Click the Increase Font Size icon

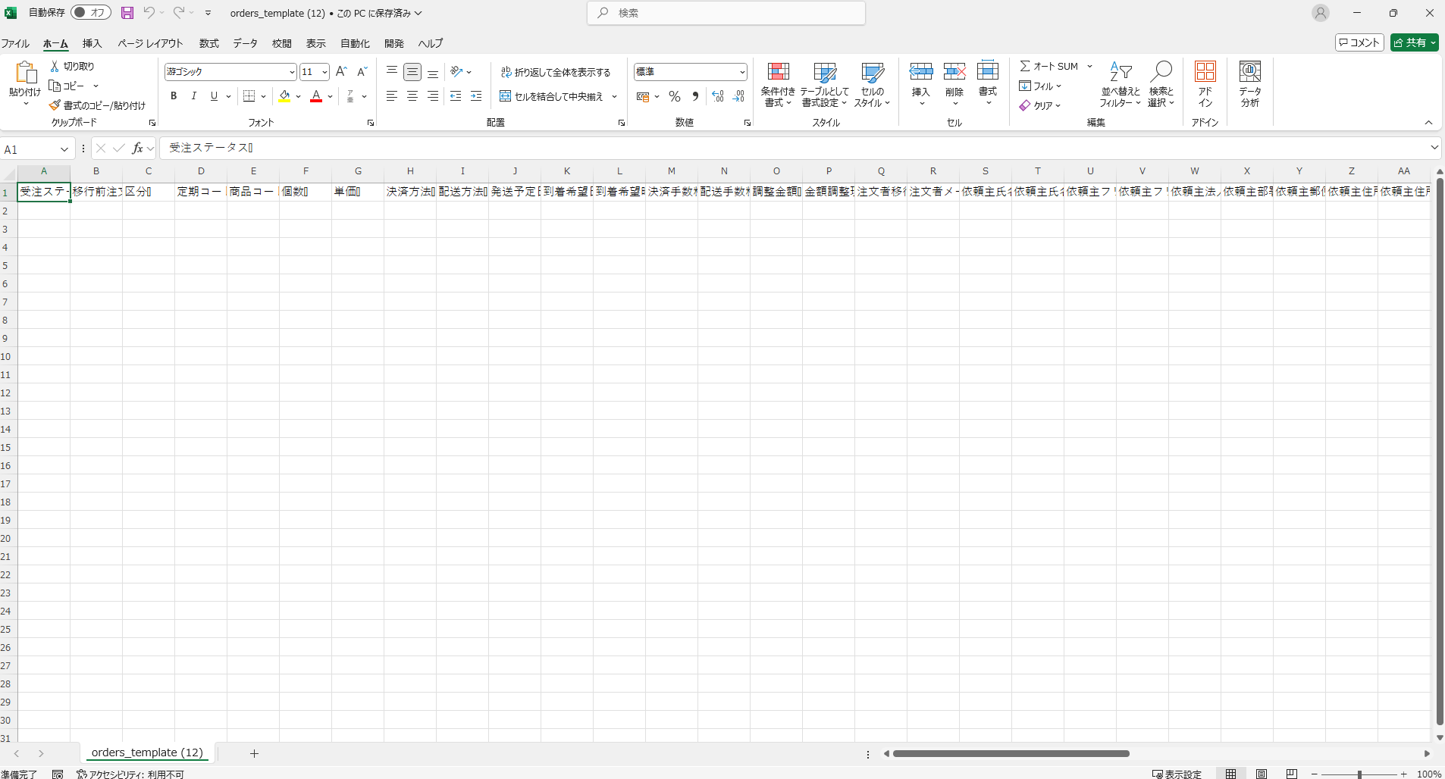click(341, 71)
